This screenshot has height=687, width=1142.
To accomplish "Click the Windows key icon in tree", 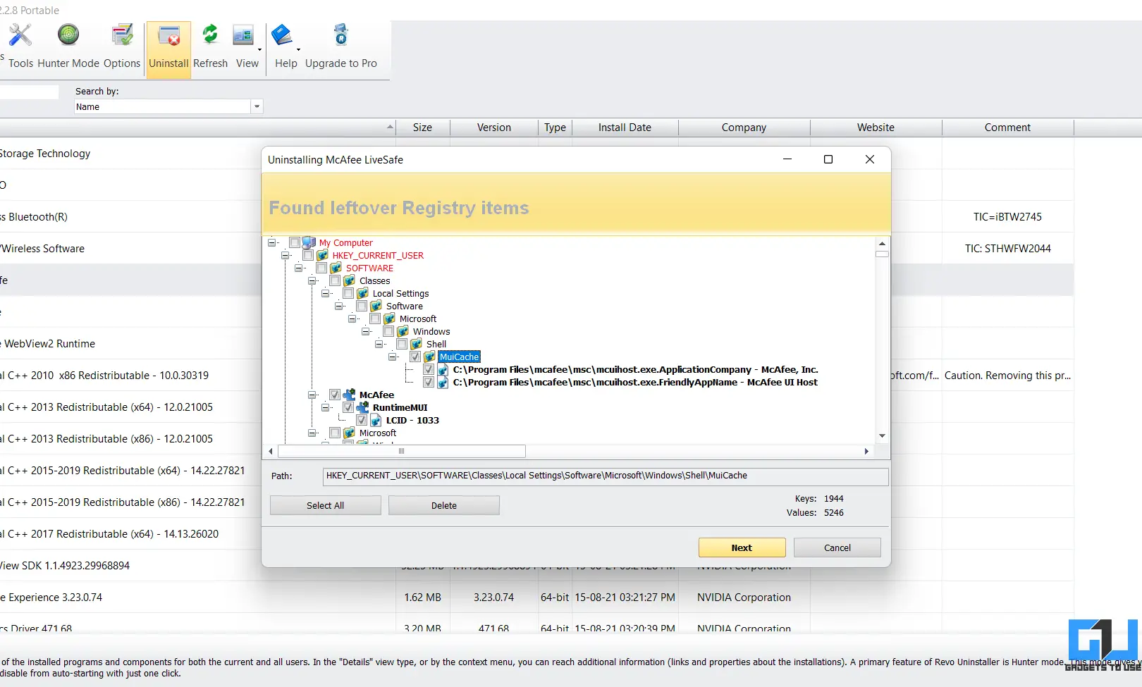I will coord(403,331).
